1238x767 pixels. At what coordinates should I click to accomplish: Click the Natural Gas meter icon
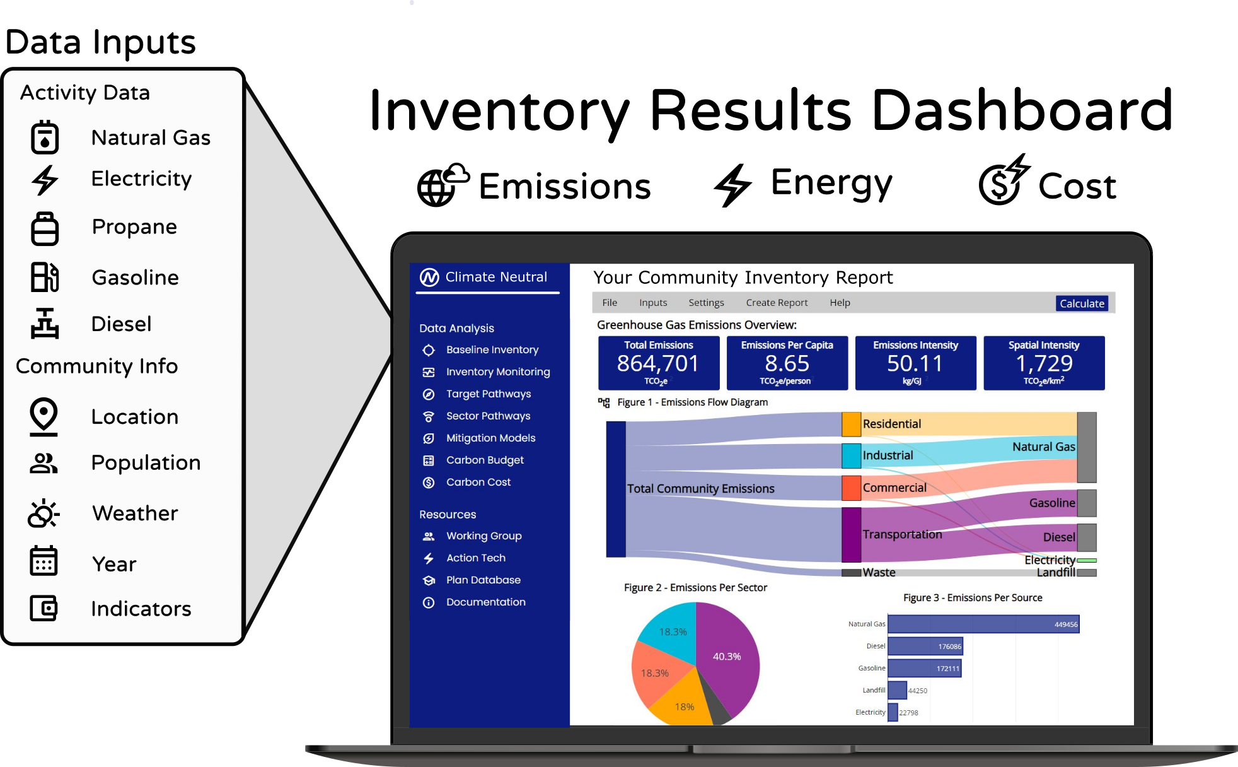(x=45, y=138)
